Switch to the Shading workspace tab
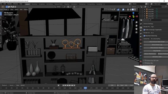This screenshot has width=168, height=94. click(x=67, y=4)
